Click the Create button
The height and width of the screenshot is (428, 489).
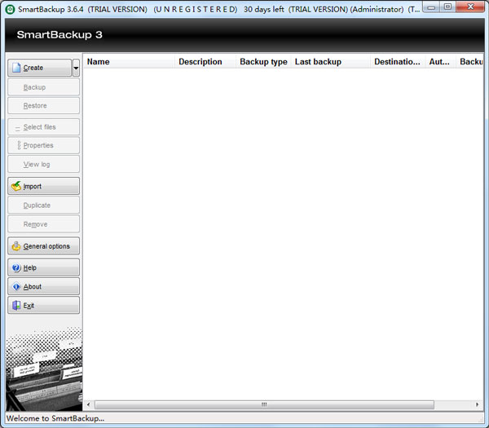pos(40,68)
